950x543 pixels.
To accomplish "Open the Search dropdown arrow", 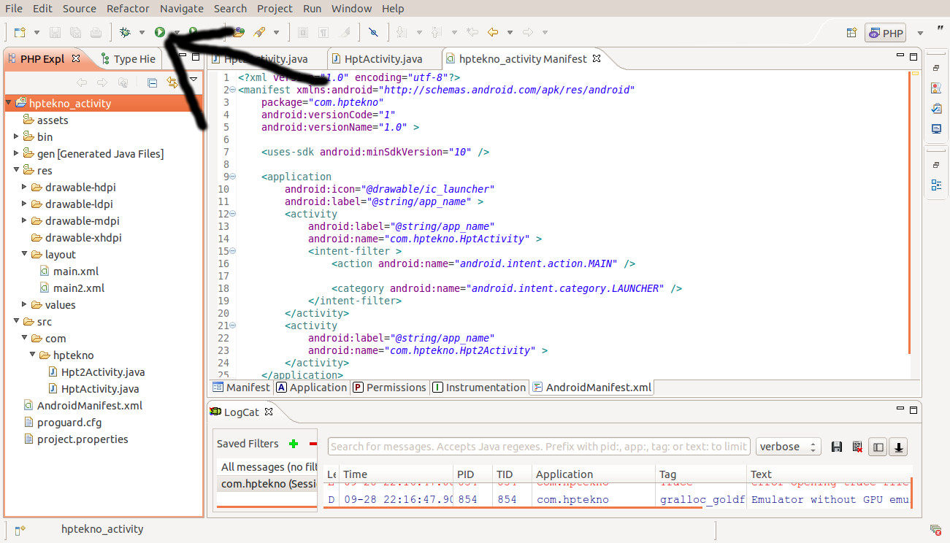I will tap(276, 32).
